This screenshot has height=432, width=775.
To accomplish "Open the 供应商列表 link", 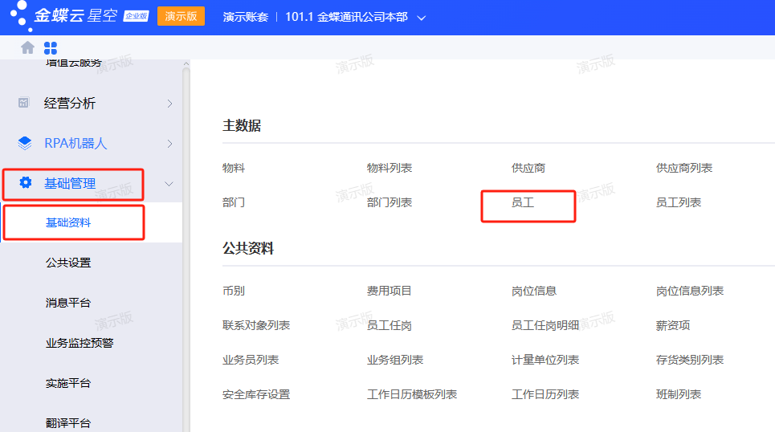I will 683,168.
